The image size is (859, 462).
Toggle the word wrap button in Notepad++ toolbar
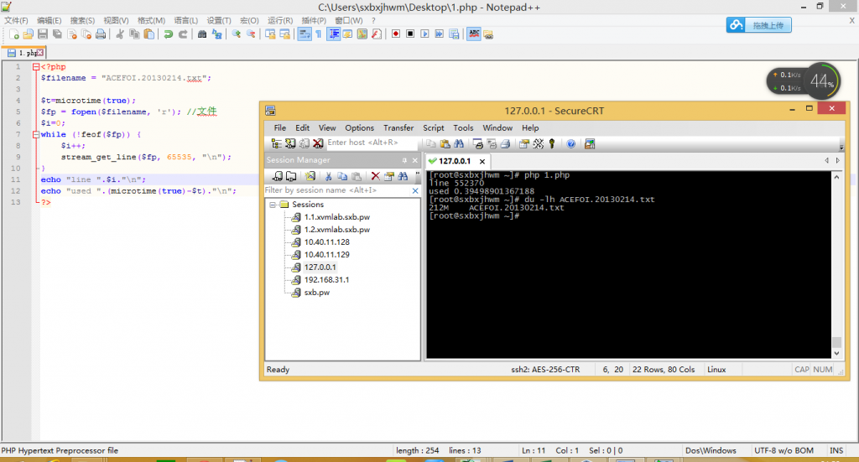(x=305, y=34)
